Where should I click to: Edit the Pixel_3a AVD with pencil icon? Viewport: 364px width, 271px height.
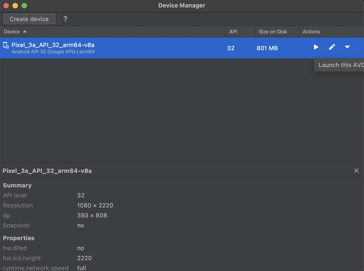pos(332,47)
